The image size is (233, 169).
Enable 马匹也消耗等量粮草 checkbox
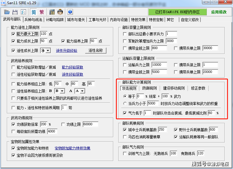pos(125,137)
